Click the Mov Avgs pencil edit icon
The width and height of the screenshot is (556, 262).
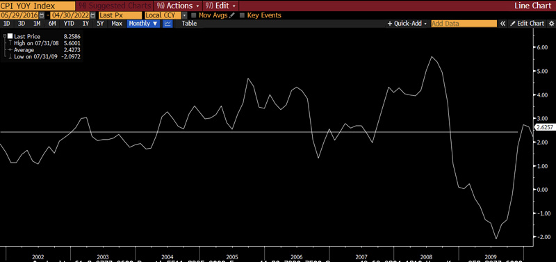[x=232, y=15]
